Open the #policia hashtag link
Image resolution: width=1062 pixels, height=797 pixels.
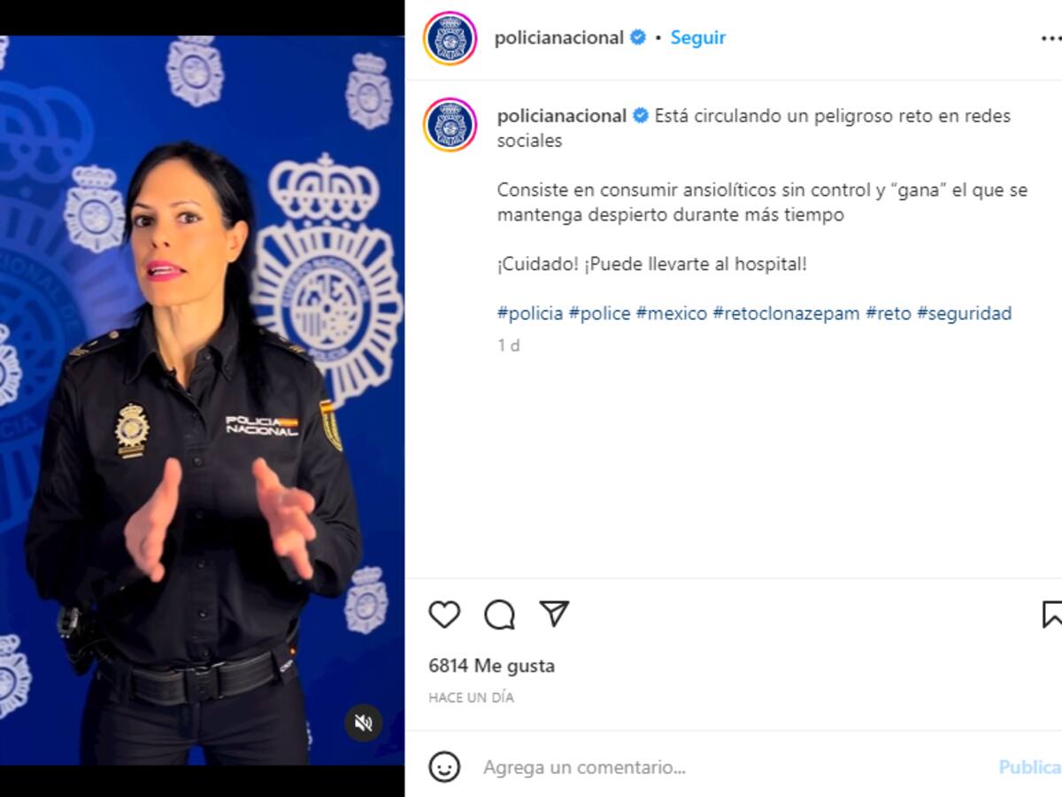coord(530,313)
